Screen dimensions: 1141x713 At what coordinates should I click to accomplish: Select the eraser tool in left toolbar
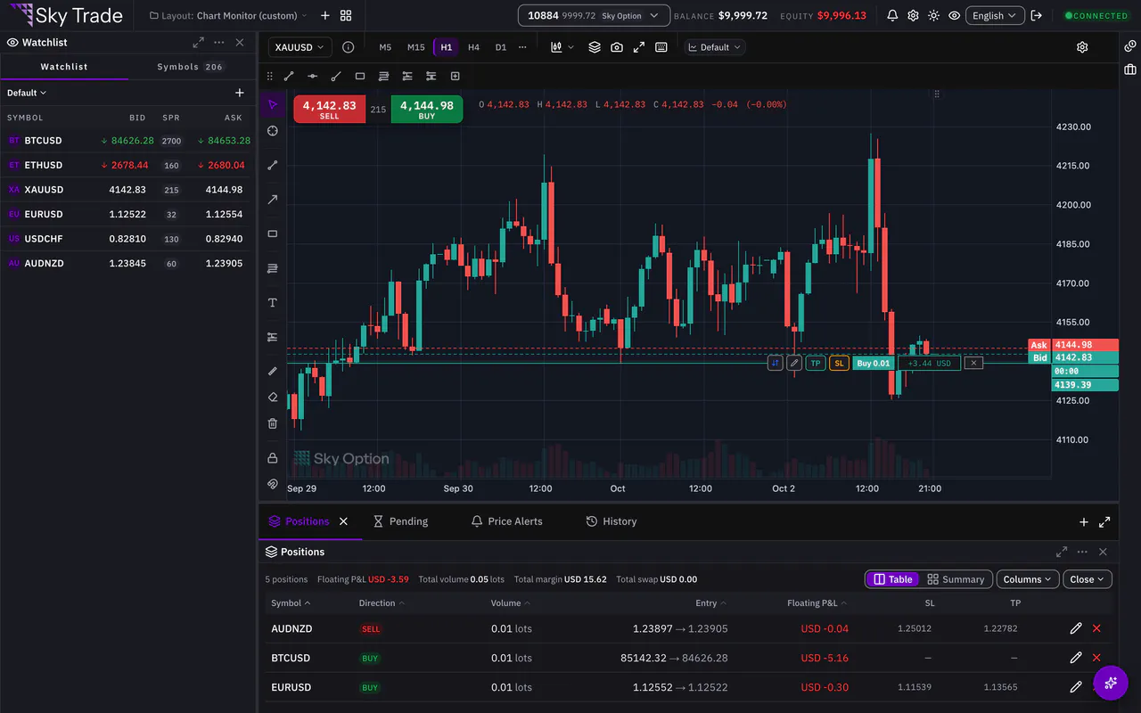coord(273,397)
